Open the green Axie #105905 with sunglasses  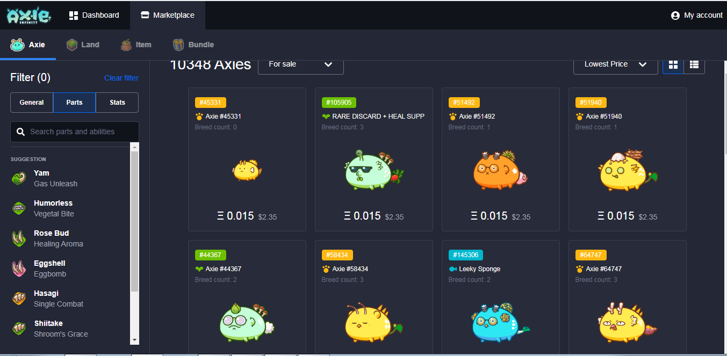[x=373, y=170]
